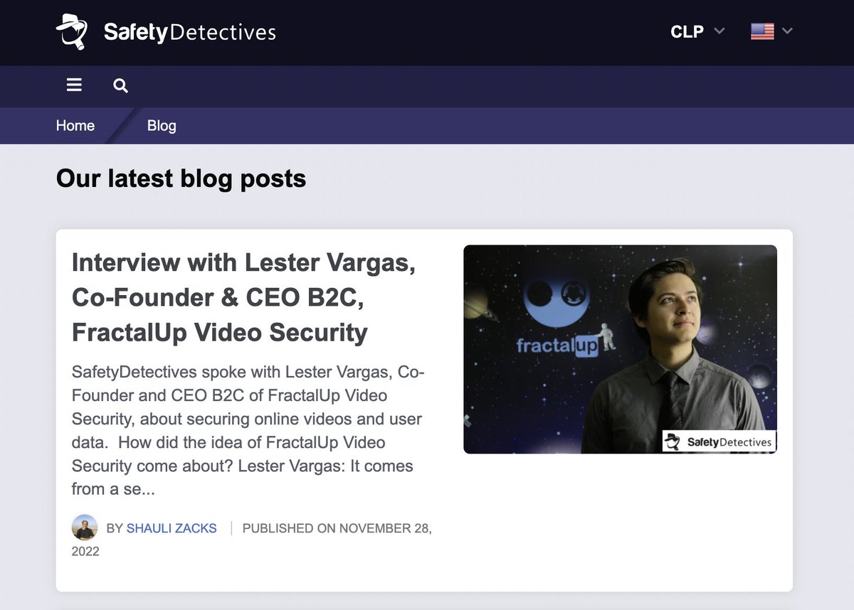The width and height of the screenshot is (854, 610).
Task: Click the US flag language icon
Action: pos(762,31)
